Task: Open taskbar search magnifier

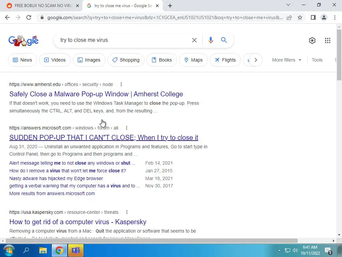Action: point(26,250)
